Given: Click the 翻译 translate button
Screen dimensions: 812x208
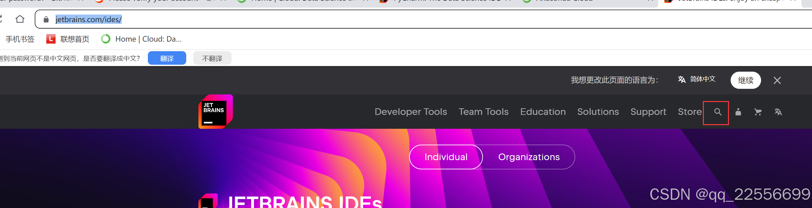Looking at the screenshot, I should tap(167, 58).
